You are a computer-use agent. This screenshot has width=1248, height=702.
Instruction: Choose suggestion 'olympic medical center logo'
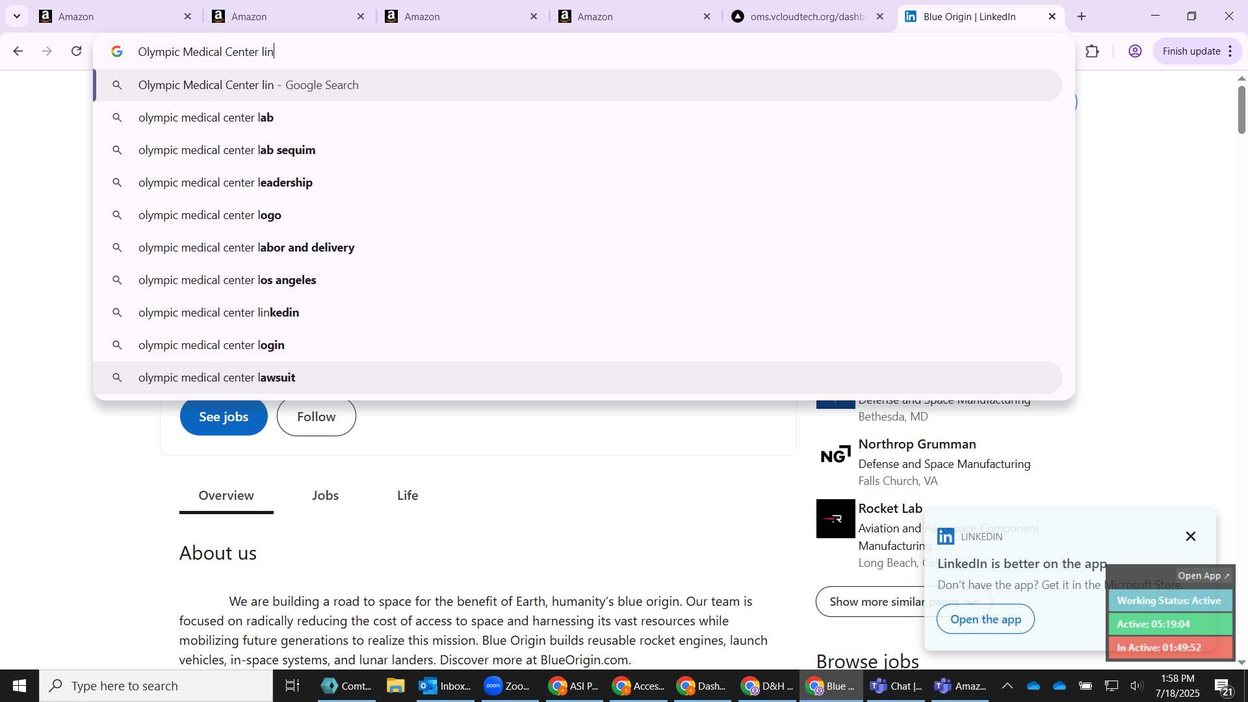(x=578, y=215)
